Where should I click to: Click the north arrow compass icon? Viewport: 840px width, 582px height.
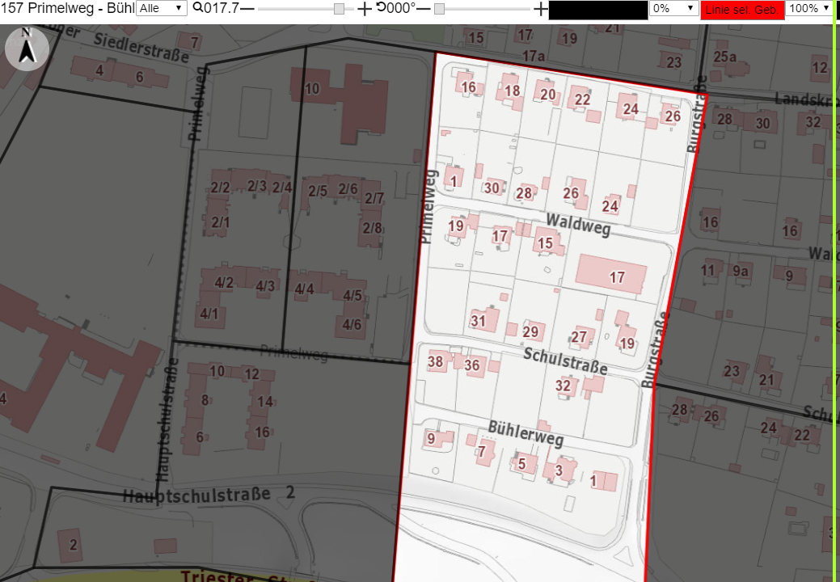coord(27,48)
